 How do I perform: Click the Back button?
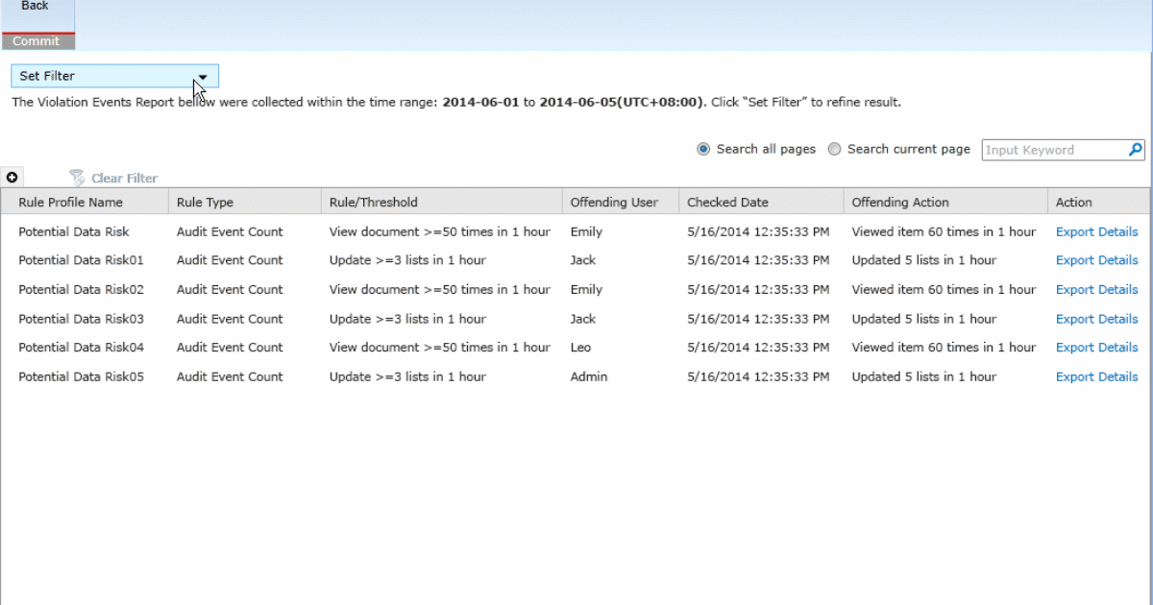click(36, 7)
